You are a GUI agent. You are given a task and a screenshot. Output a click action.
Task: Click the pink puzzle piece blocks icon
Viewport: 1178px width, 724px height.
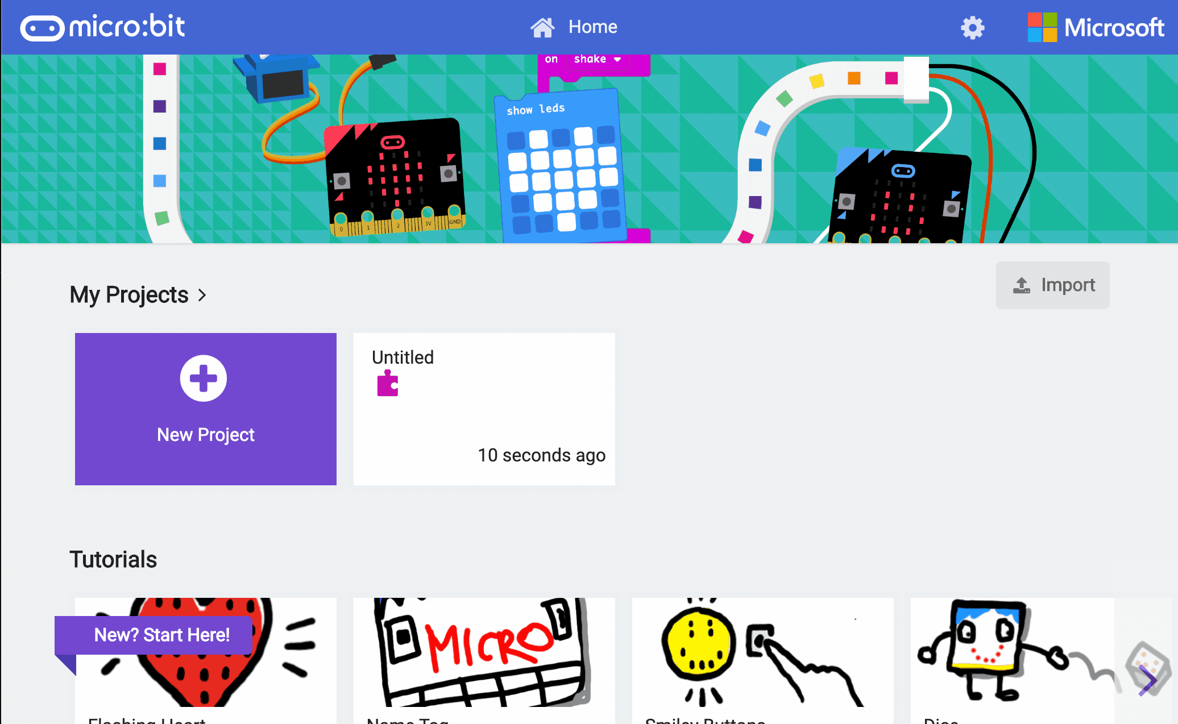[388, 383]
